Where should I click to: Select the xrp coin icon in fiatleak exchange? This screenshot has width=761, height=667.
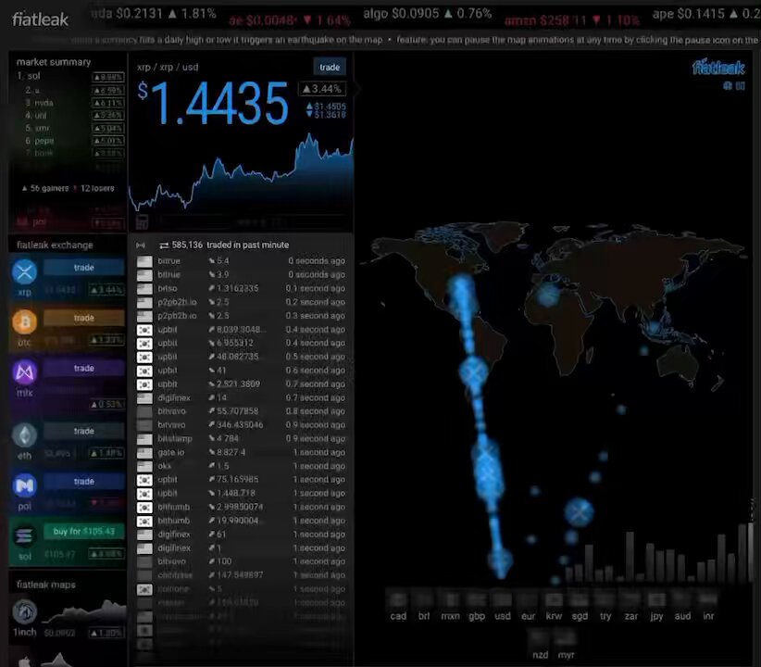pos(24,271)
